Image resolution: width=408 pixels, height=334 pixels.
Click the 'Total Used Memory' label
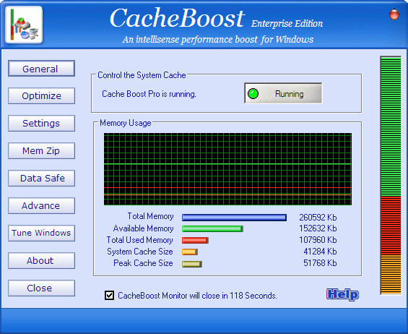click(x=139, y=240)
